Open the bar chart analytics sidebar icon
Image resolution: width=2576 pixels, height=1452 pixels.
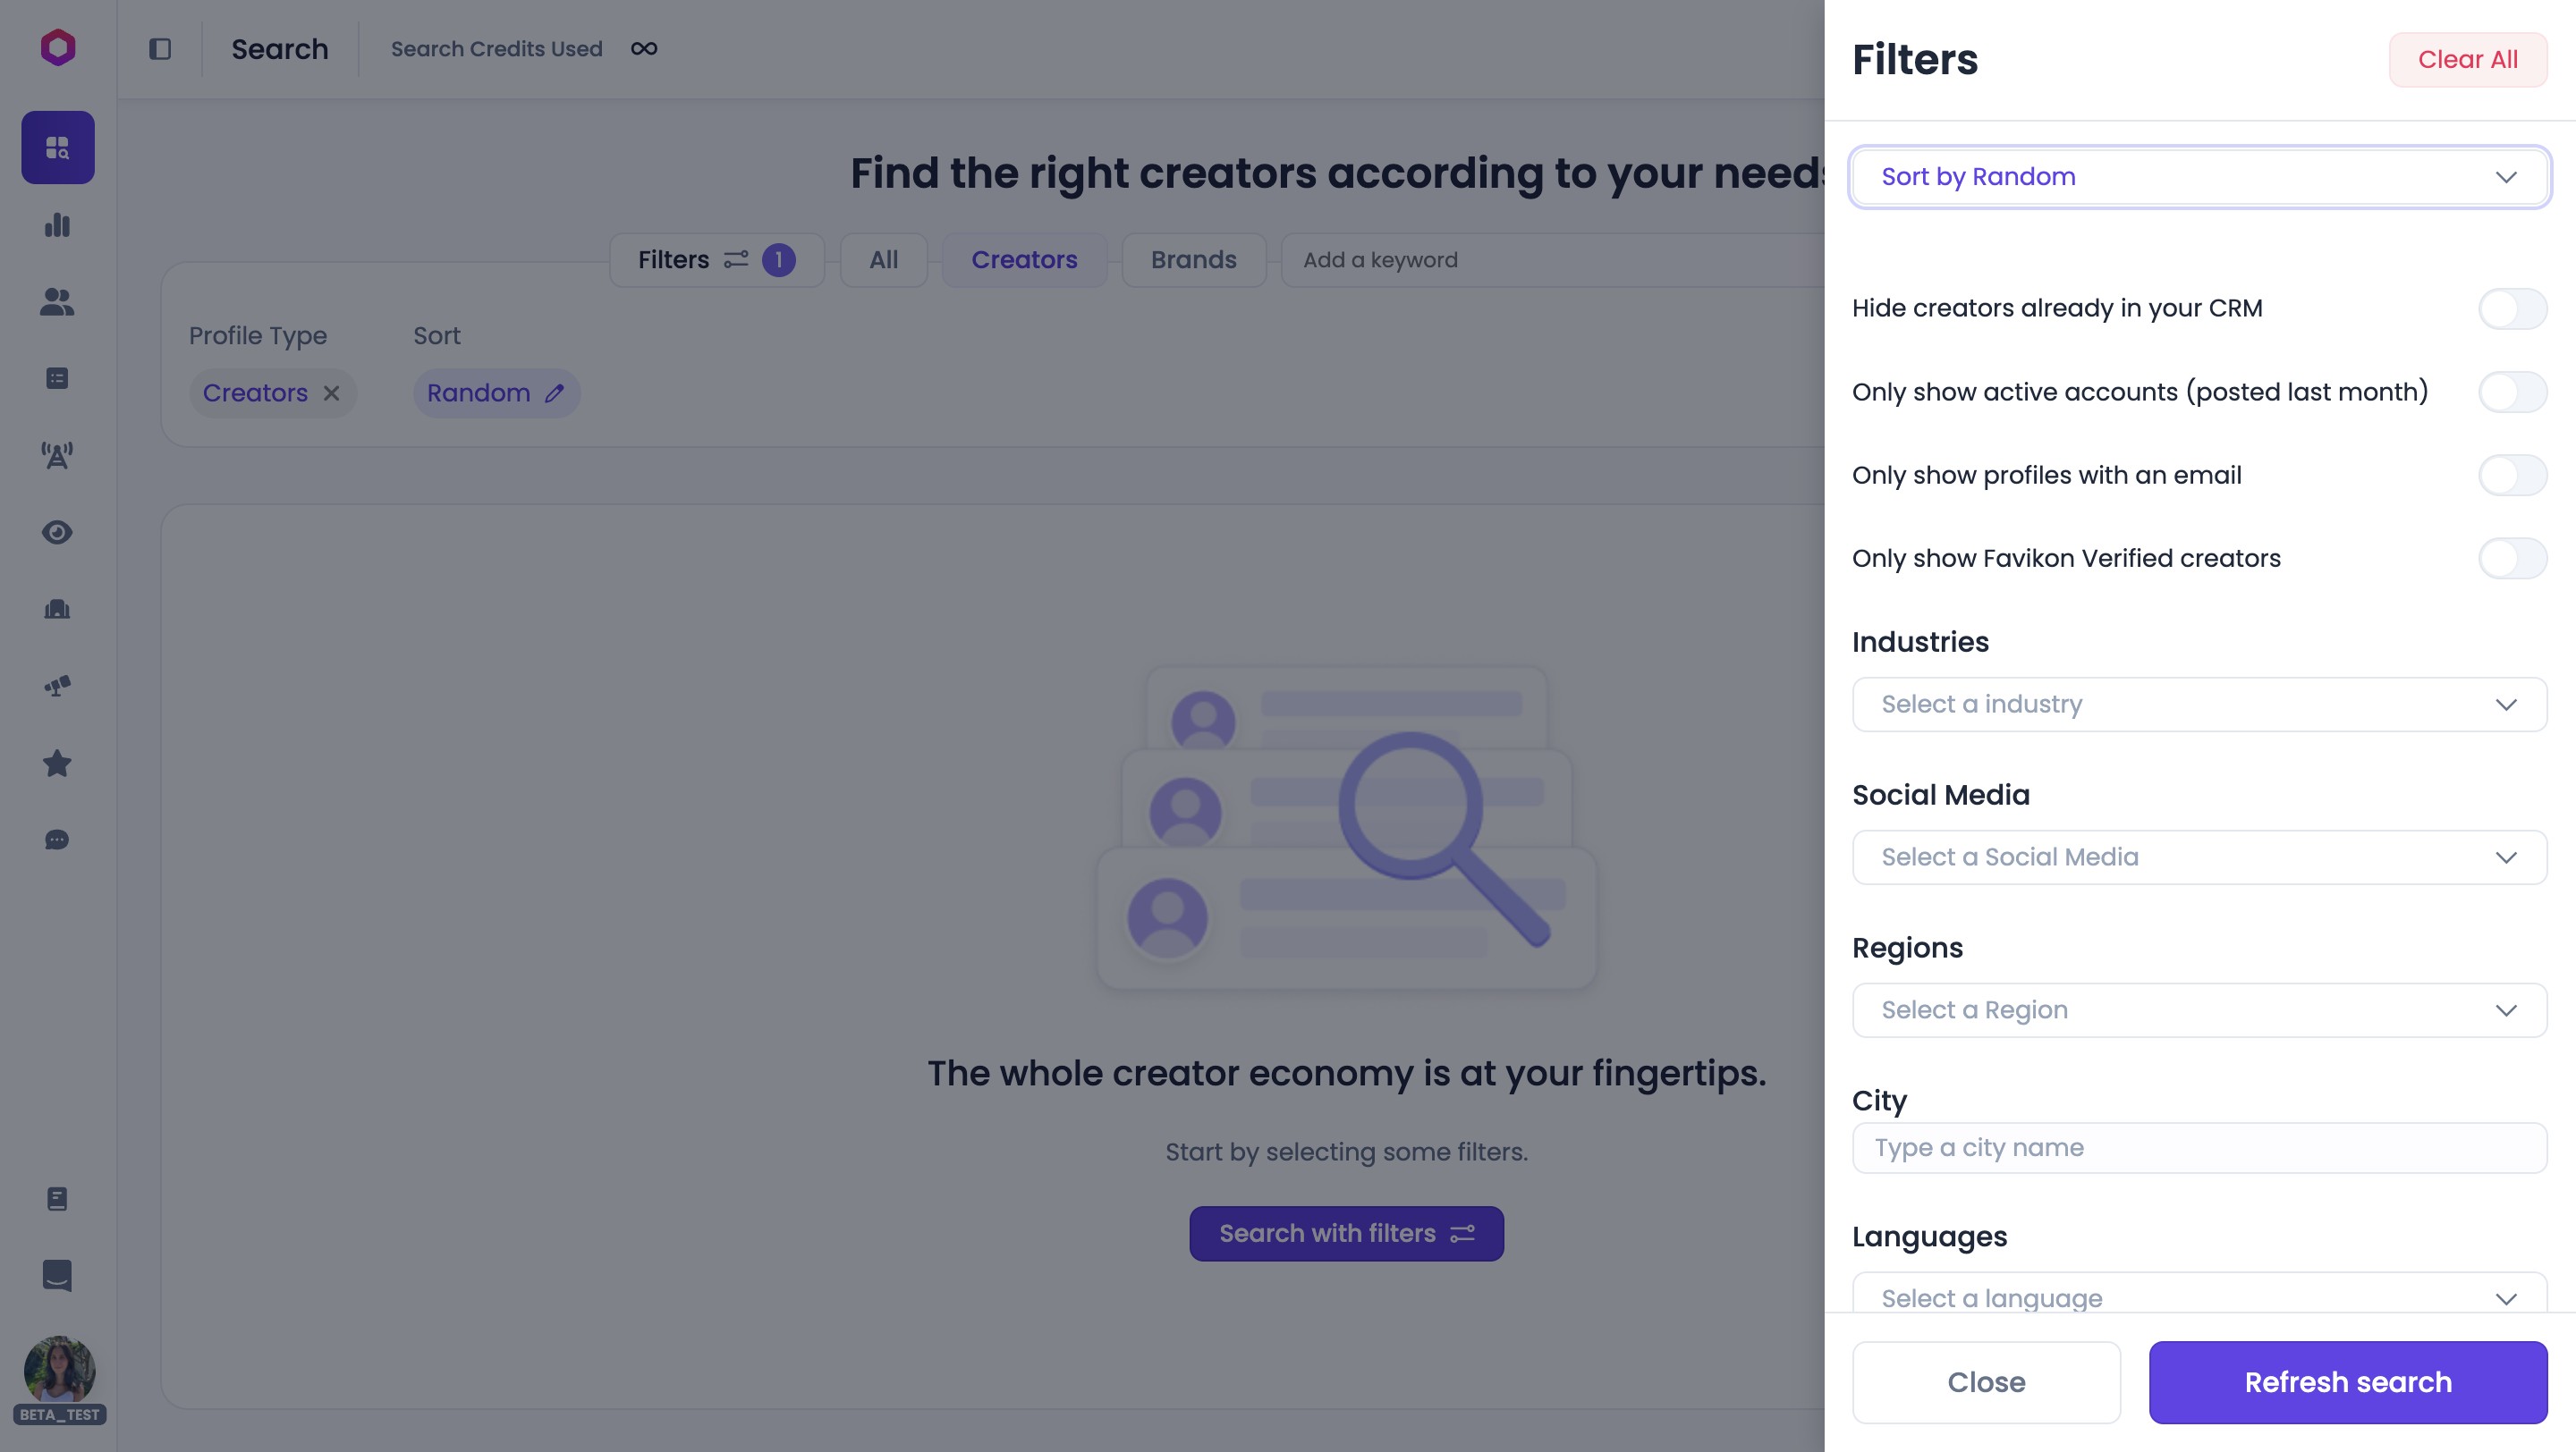tap(58, 224)
